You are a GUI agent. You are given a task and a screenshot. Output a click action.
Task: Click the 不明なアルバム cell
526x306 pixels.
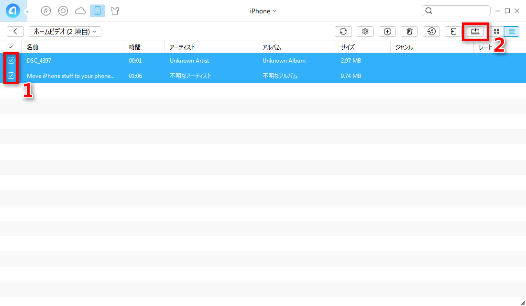[280, 76]
